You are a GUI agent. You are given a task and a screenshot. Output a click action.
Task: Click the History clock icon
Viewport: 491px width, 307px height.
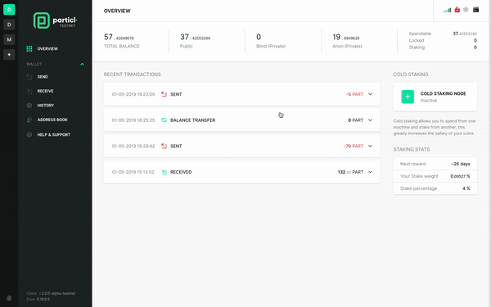29,106
